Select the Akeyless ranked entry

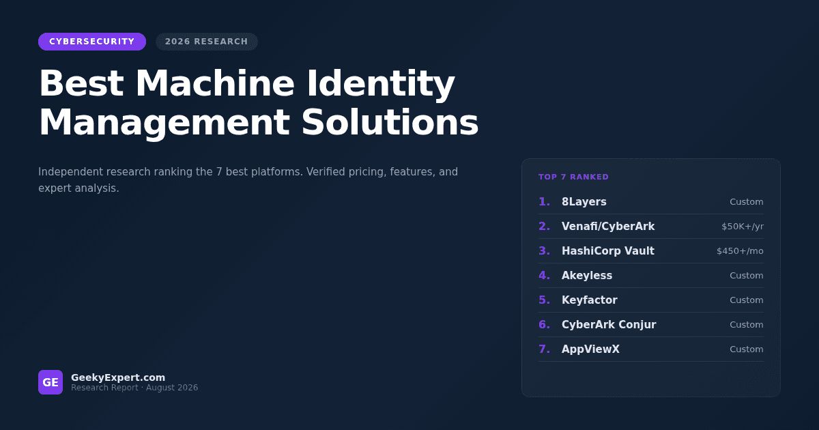tap(651, 276)
